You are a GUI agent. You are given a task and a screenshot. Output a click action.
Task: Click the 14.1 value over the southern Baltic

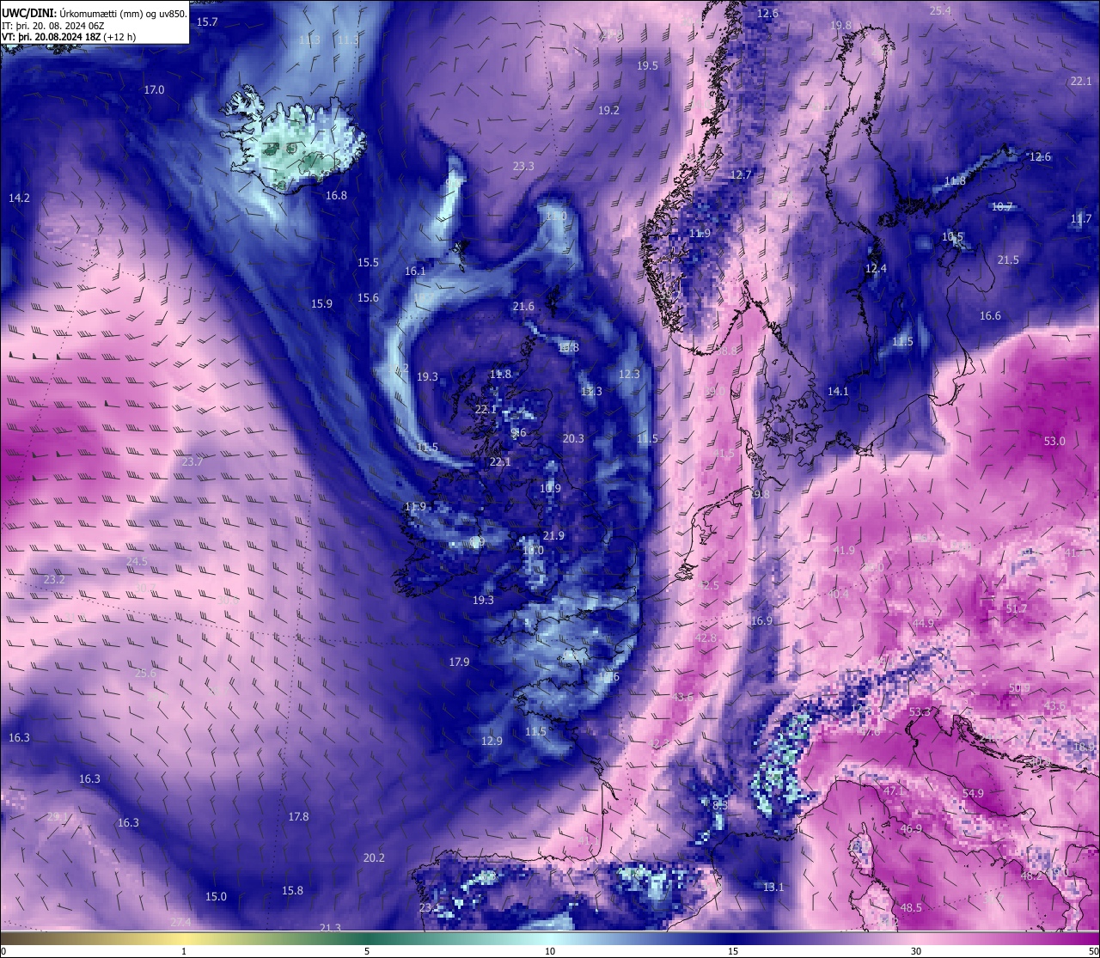tap(838, 392)
